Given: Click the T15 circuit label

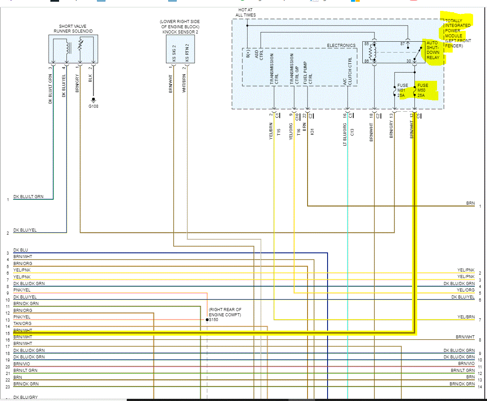Looking at the screenshot, I should (x=278, y=132).
